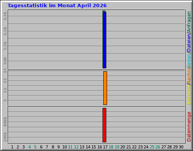Screen dimensions: 193x151
Task: Click green day label 5
Action: (35, 147)
